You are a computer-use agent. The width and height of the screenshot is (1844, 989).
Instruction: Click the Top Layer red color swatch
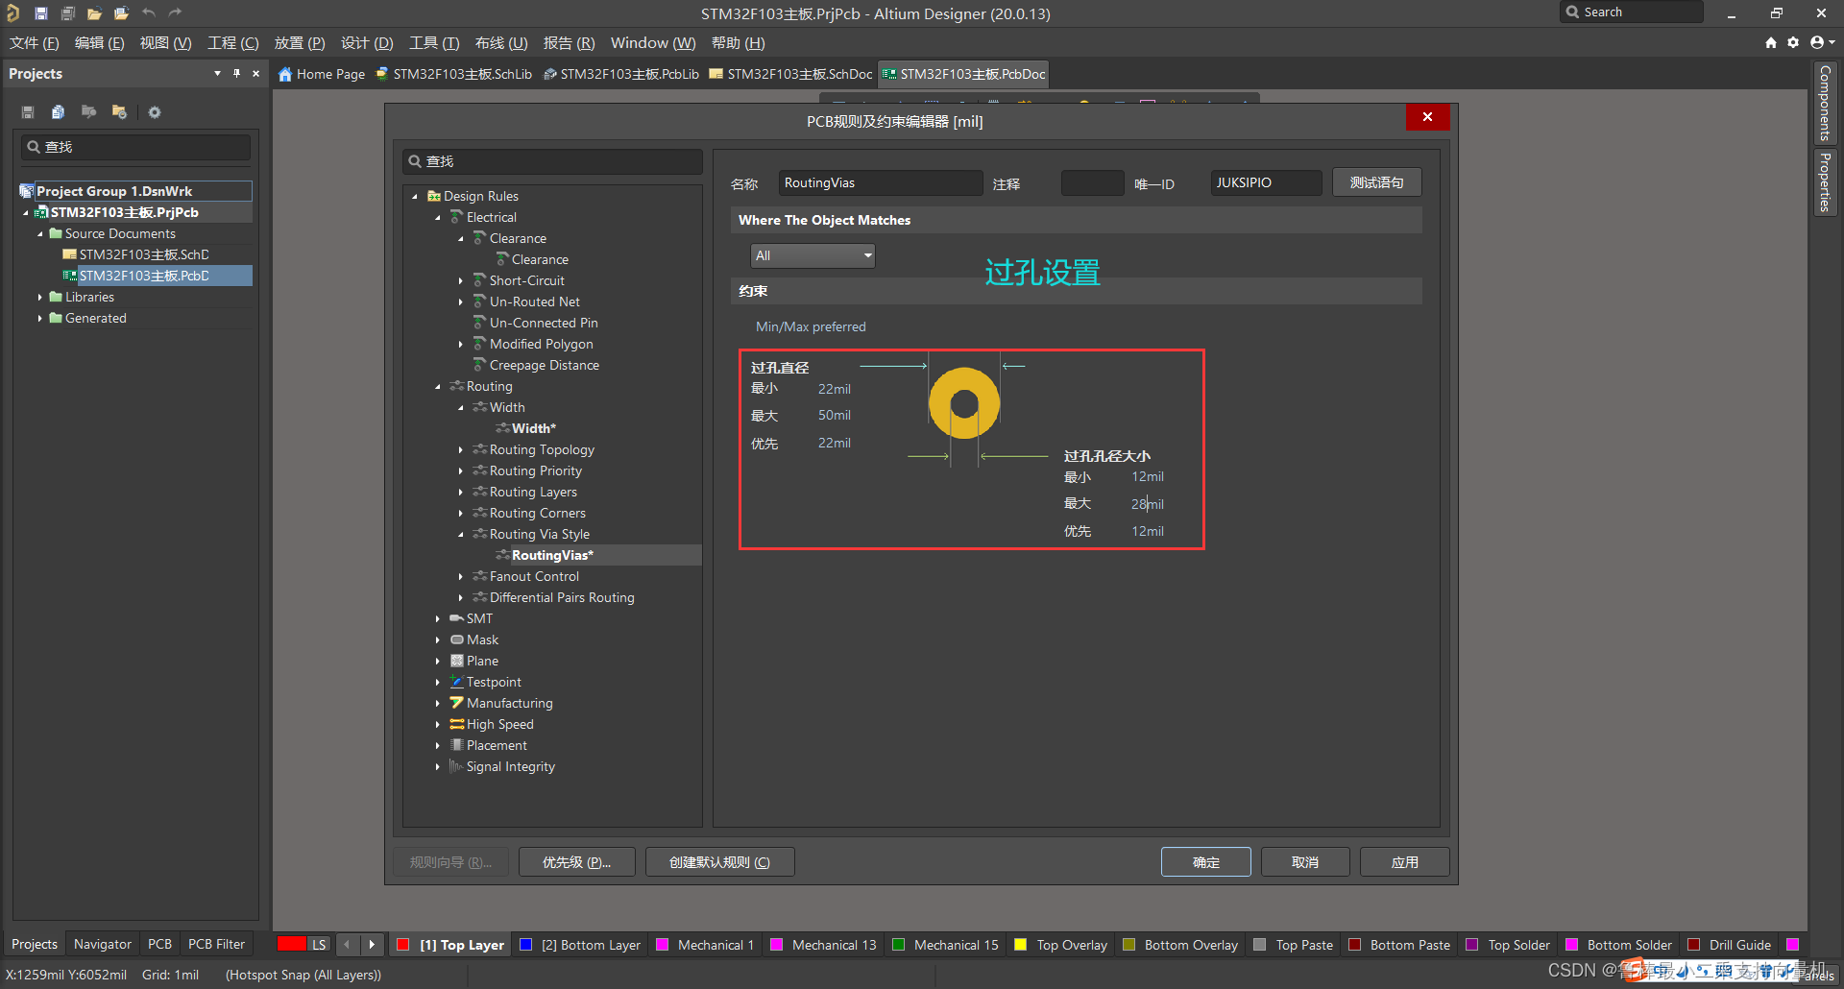[403, 945]
